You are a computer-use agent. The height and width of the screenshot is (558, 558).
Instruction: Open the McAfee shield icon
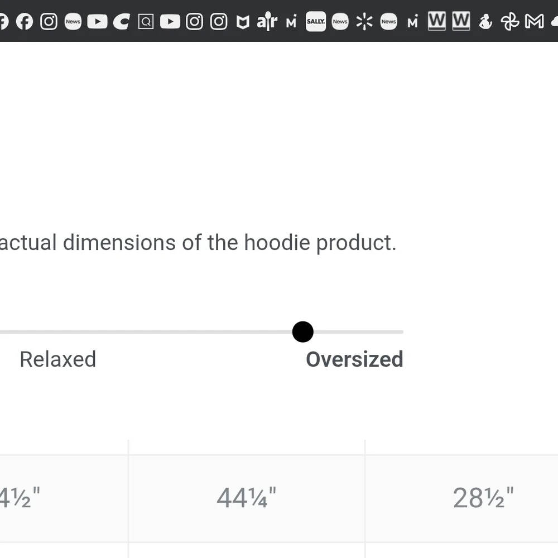[x=243, y=22]
